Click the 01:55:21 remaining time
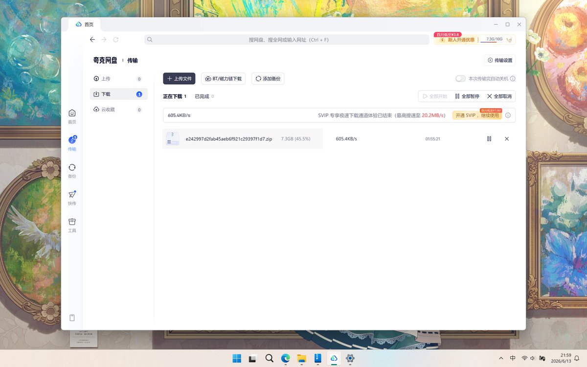The image size is (587, 367). (433, 139)
